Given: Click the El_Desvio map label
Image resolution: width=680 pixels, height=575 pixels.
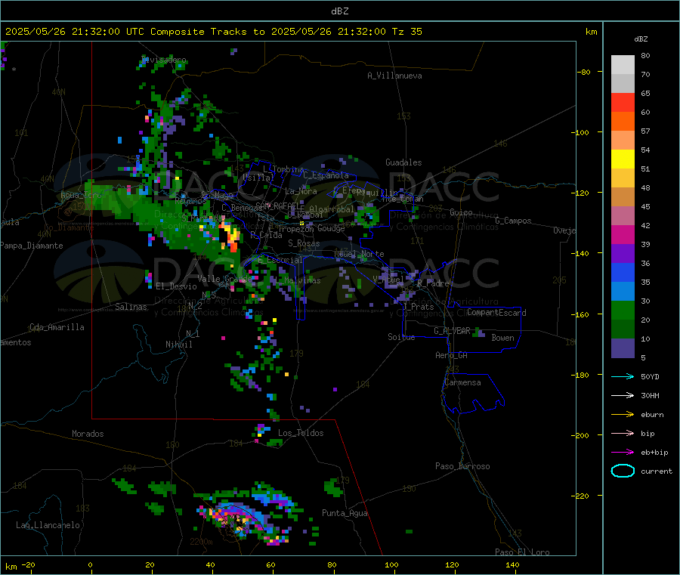Looking at the screenshot, I should [176, 286].
